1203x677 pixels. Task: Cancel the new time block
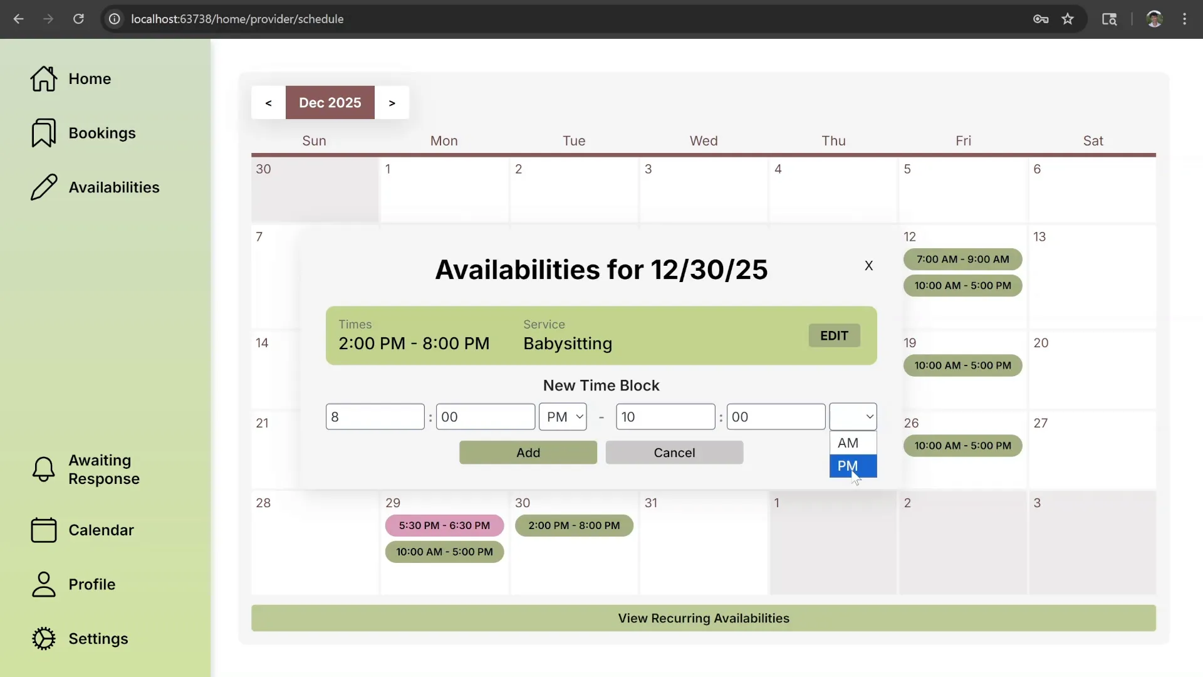(674, 453)
